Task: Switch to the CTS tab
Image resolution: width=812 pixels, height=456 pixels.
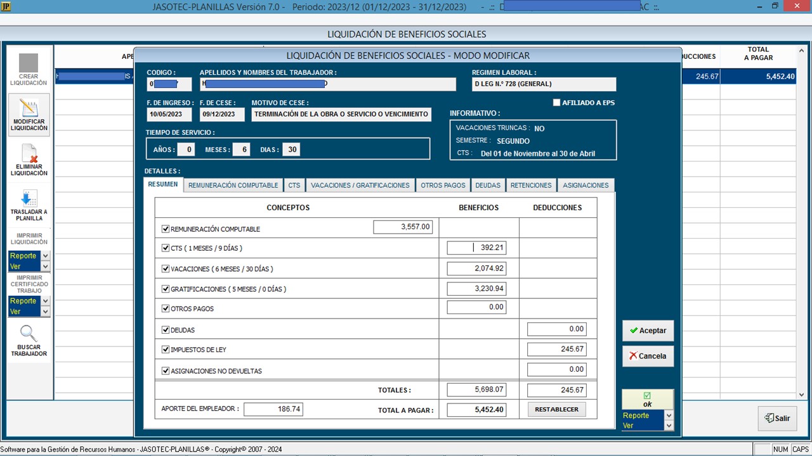Action: [294, 186]
